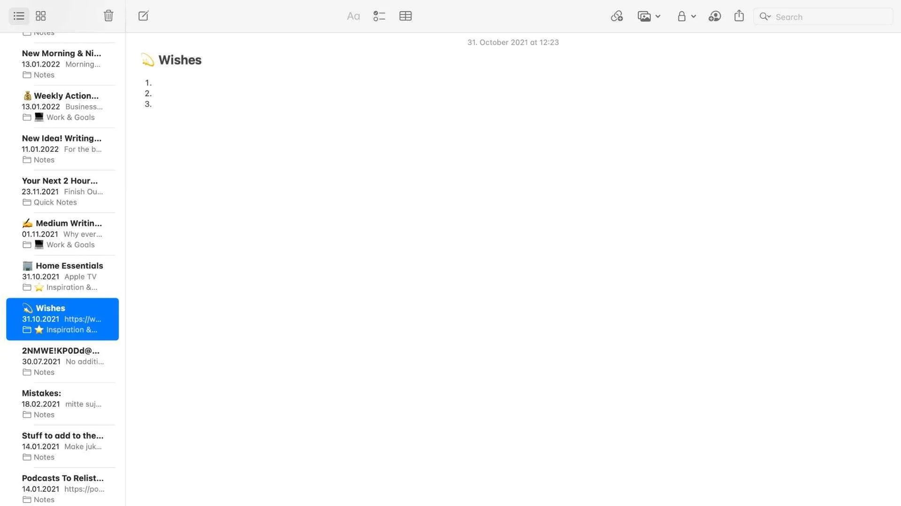Click Quick Notes folder label
Screen dimensions: 901x506
(55, 202)
